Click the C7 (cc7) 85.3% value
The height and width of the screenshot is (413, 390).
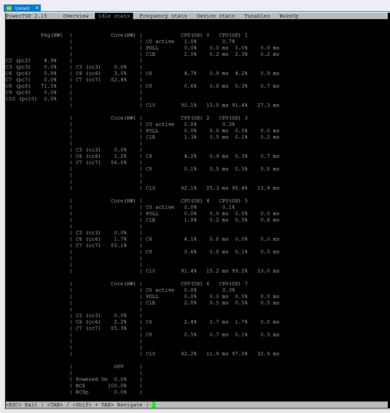click(x=118, y=328)
